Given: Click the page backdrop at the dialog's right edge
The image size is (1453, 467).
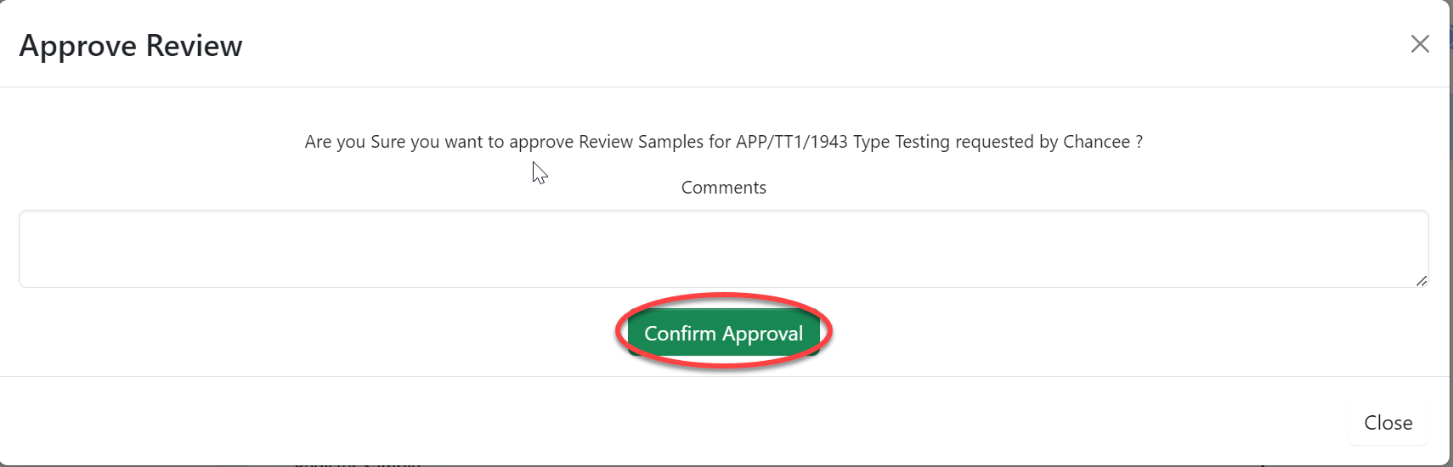Looking at the screenshot, I should (x=1451, y=255).
